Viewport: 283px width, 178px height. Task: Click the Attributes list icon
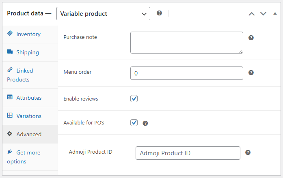pos(10,97)
